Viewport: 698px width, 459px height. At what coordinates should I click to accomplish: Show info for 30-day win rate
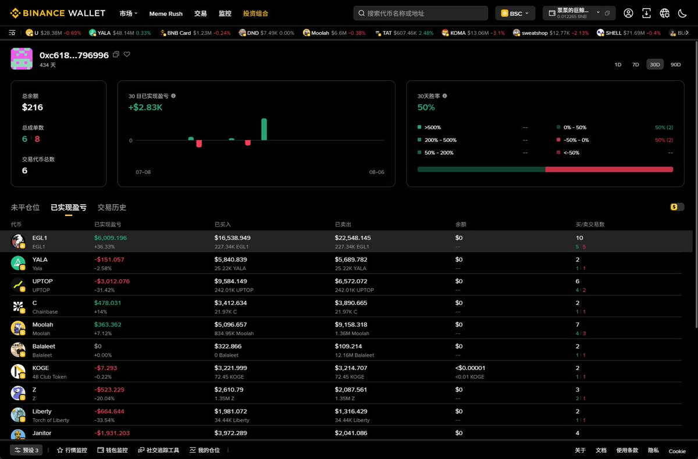point(444,96)
